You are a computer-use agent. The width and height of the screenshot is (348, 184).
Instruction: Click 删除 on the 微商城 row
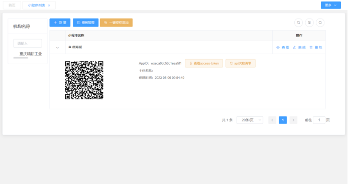click(x=316, y=48)
